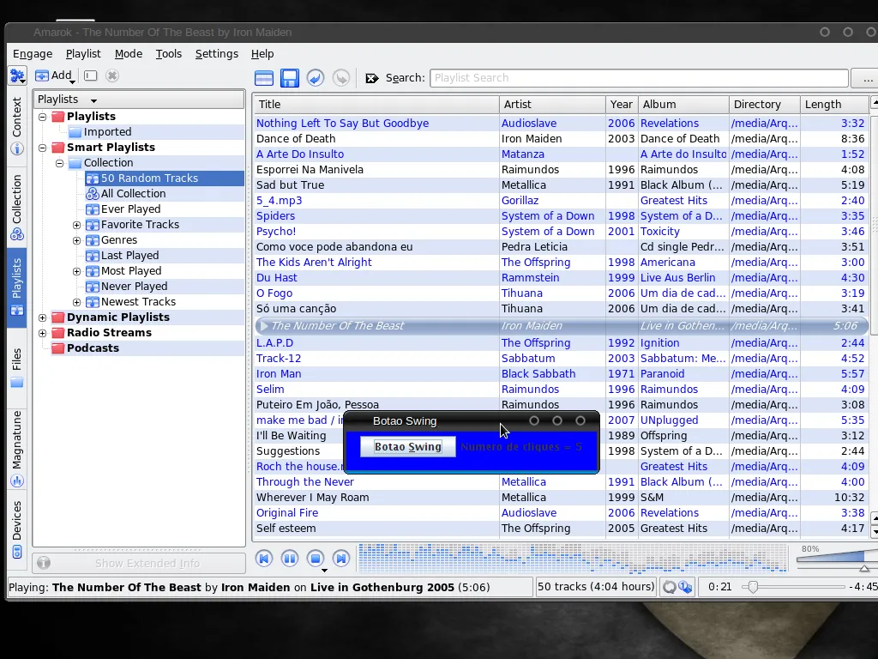Viewport: 878px width, 659px height.
Task: Switch to the Files sidebar tab
Action: point(17,369)
